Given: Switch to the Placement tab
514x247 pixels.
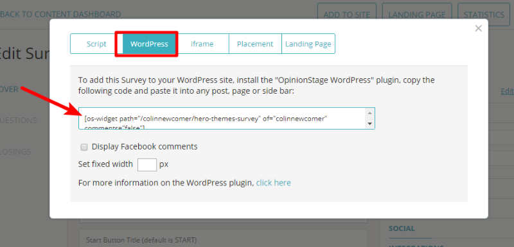Looking at the screenshot, I should 255,44.
